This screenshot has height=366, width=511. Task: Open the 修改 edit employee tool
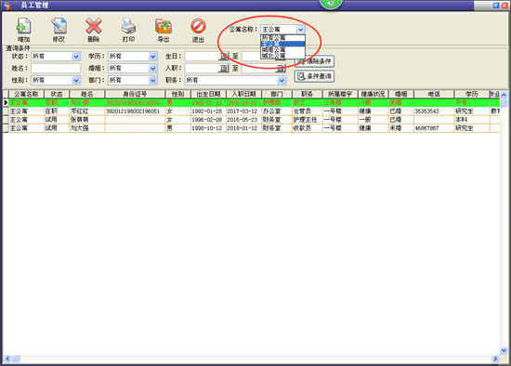(59, 26)
